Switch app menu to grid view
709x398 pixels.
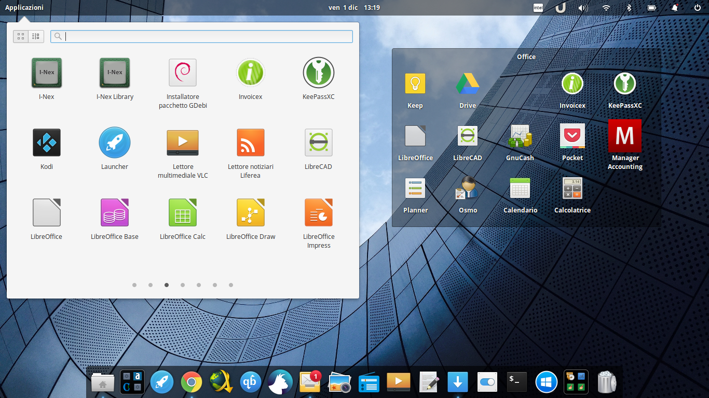click(21, 36)
